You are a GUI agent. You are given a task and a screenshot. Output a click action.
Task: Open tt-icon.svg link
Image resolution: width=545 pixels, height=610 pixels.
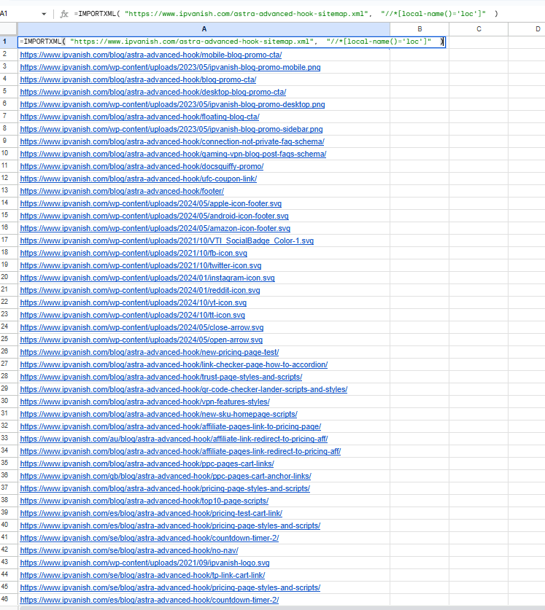[x=133, y=315]
